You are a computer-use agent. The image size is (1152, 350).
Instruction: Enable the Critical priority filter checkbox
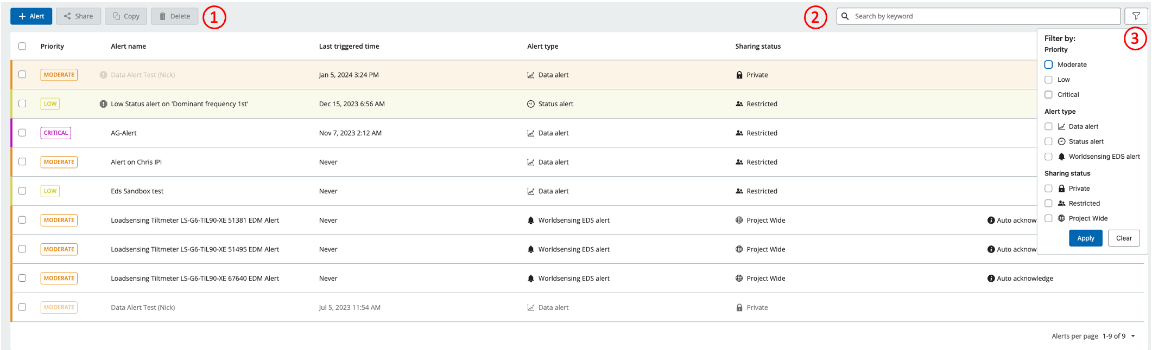click(x=1048, y=95)
